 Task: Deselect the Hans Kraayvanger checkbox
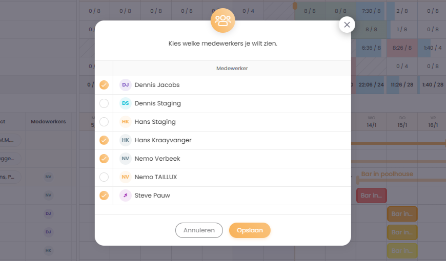tap(104, 140)
